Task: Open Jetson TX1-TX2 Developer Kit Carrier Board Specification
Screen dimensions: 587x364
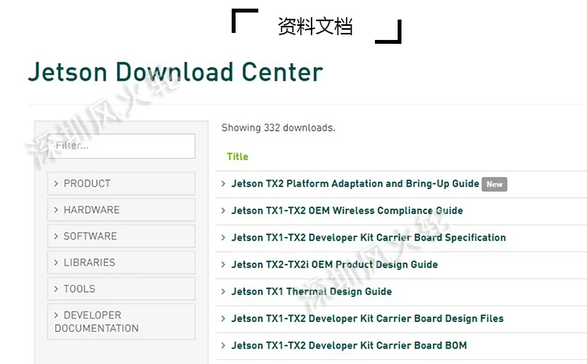Action: pyautogui.click(x=369, y=237)
